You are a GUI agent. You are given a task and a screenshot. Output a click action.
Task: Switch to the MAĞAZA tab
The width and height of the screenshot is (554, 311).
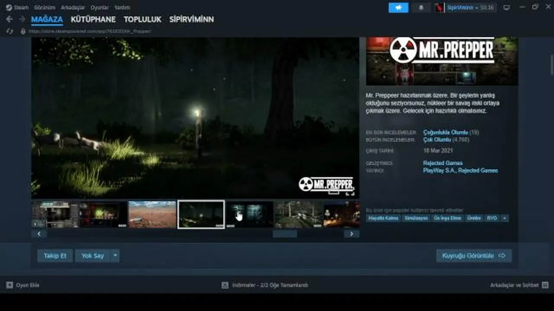47,19
